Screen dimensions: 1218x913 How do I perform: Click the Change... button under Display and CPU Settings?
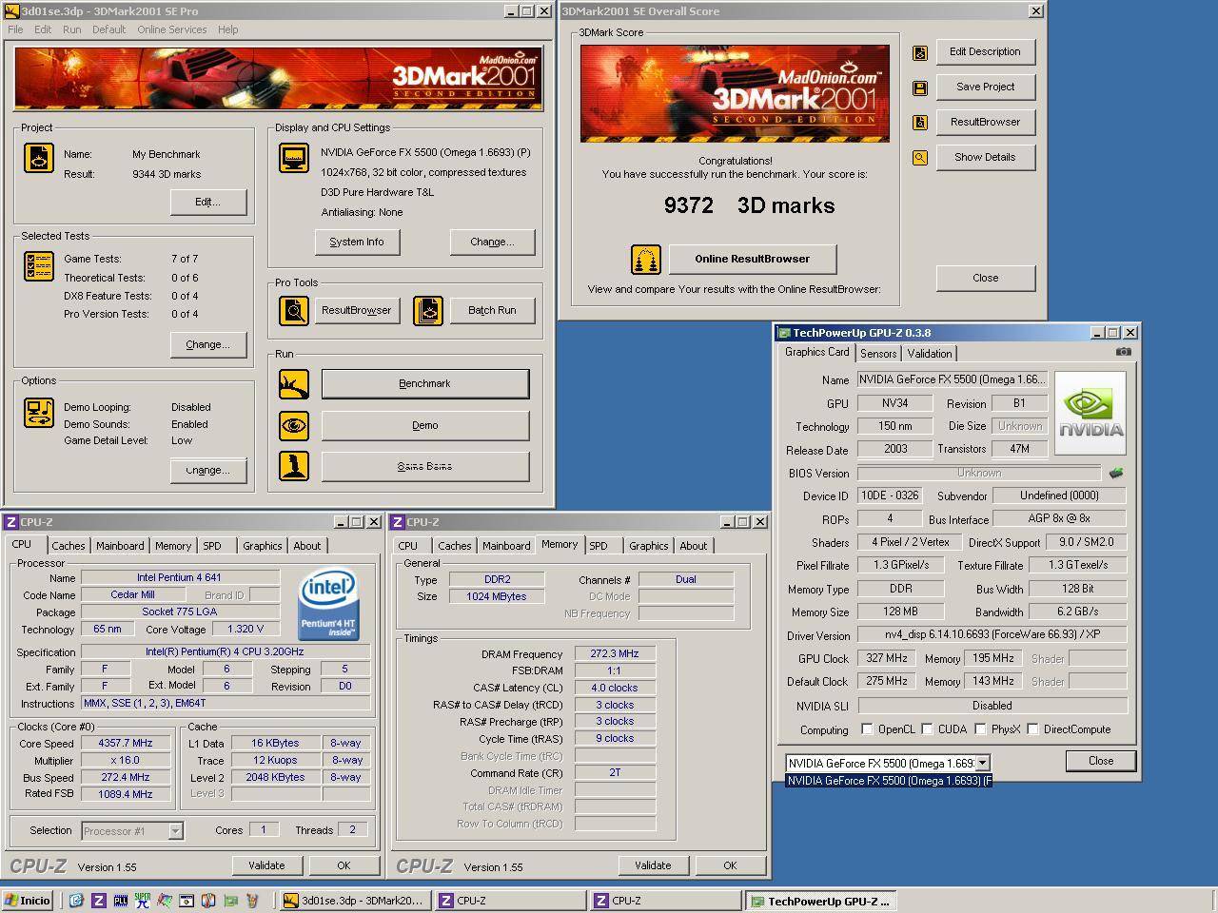click(492, 242)
